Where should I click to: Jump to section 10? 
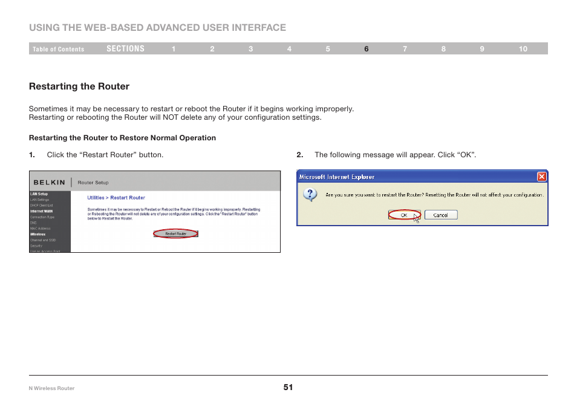pyautogui.click(x=523, y=49)
